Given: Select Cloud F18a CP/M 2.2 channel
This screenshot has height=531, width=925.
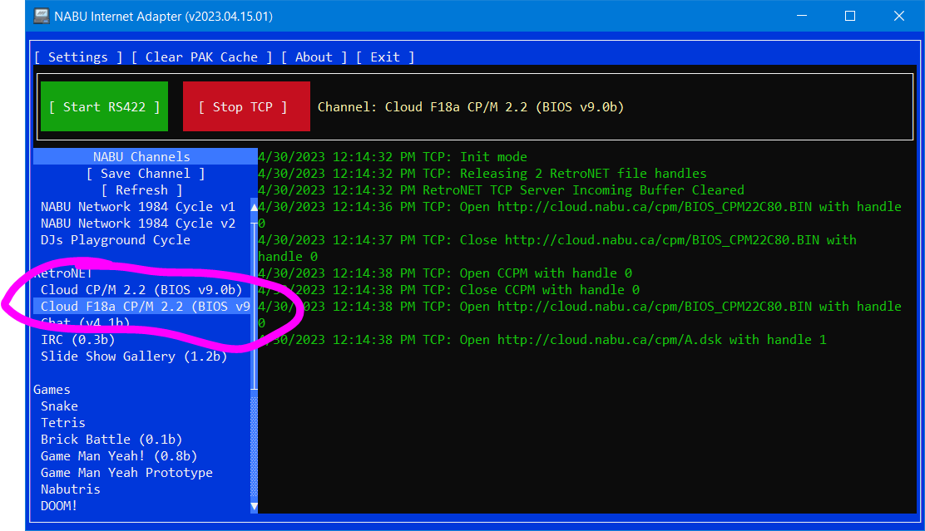Looking at the screenshot, I should [142, 307].
